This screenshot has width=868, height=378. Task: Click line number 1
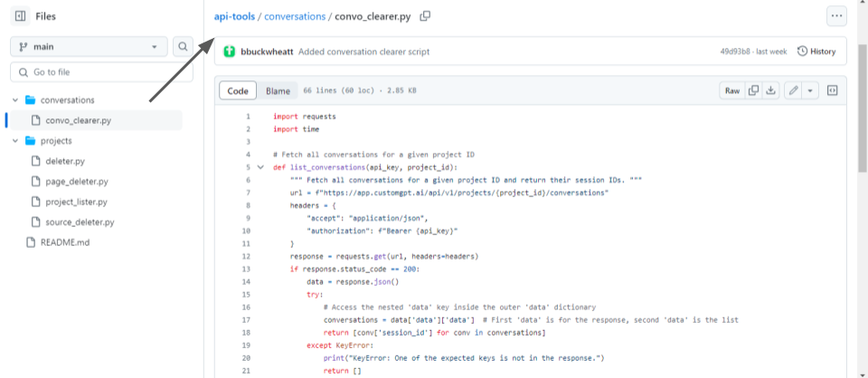pos(248,117)
